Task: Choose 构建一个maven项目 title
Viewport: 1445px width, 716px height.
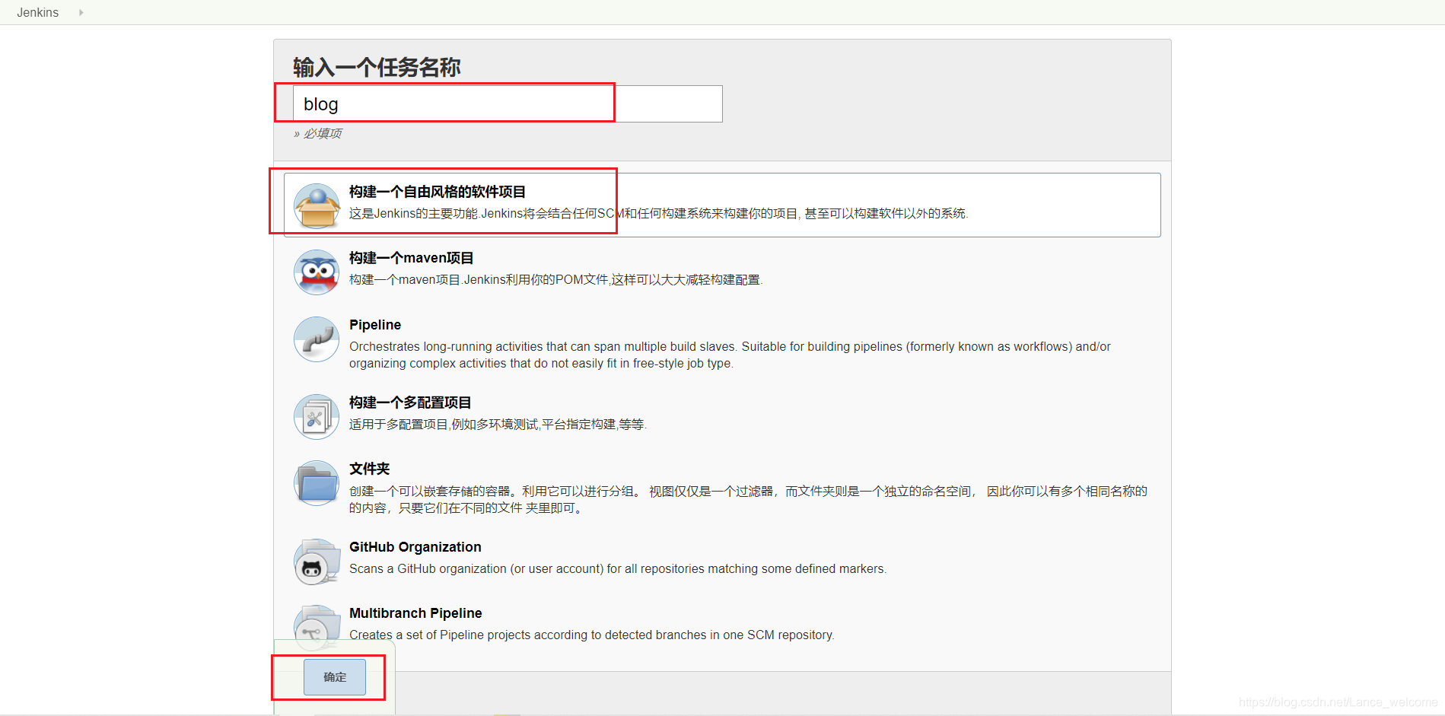Action: click(412, 258)
